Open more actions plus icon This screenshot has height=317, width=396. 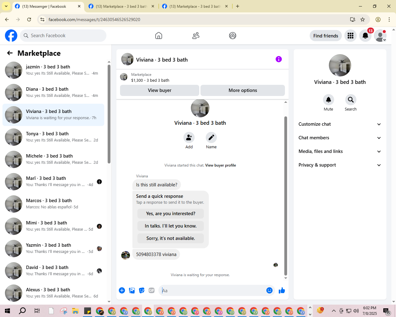(122, 290)
